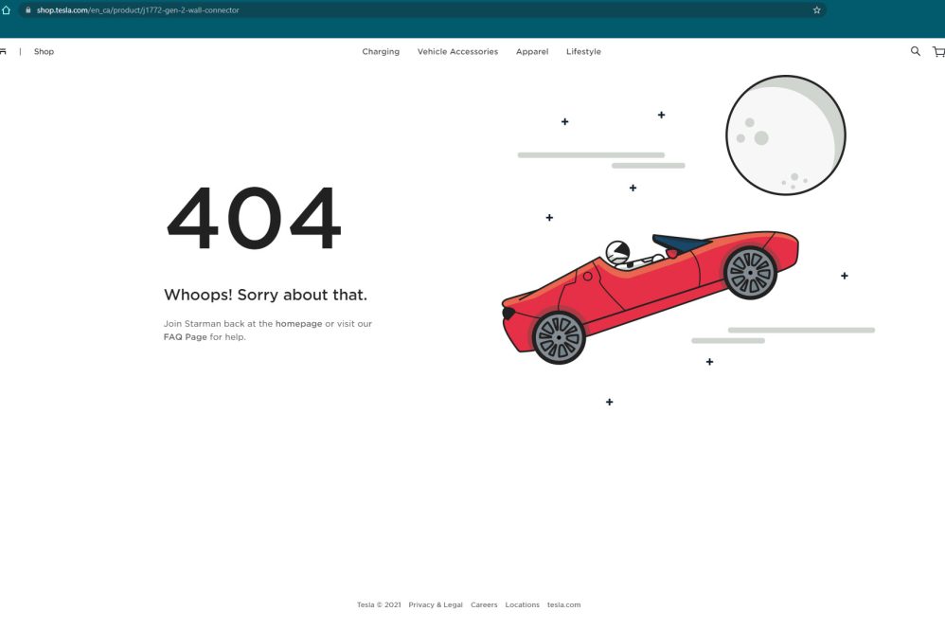Image resolution: width=945 pixels, height=630 pixels.
Task: Select the Lifestyle category
Action: pos(583,52)
